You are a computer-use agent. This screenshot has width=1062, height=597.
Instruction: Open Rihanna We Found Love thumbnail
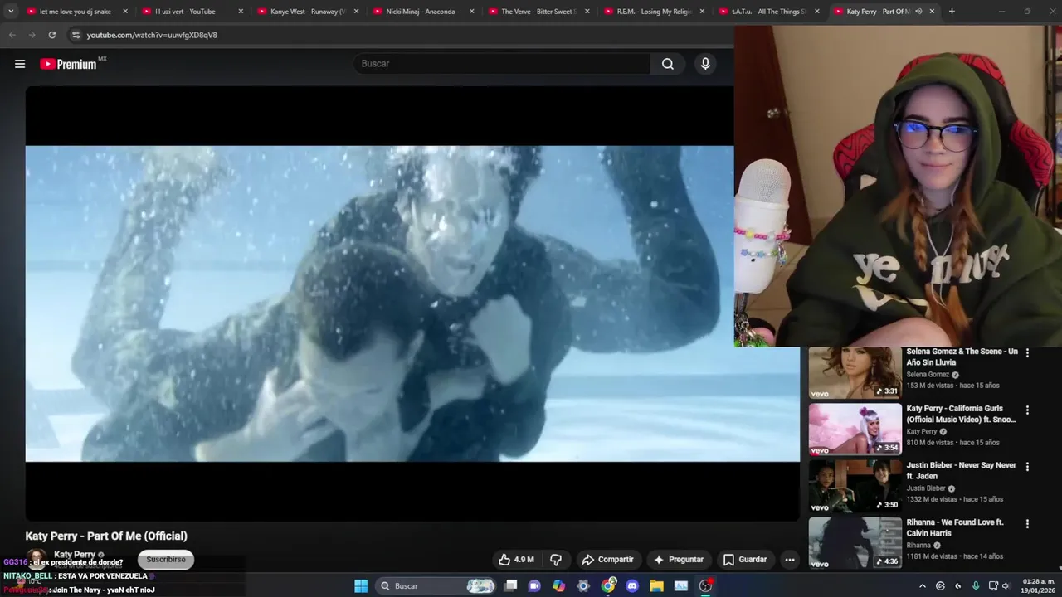tap(855, 543)
